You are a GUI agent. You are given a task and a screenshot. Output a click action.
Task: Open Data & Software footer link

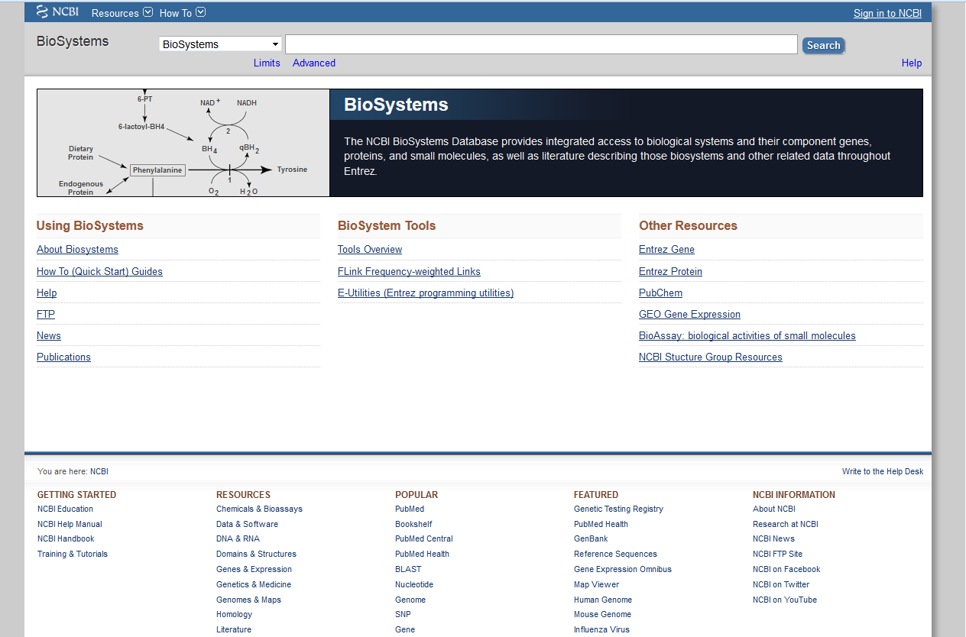tap(247, 524)
